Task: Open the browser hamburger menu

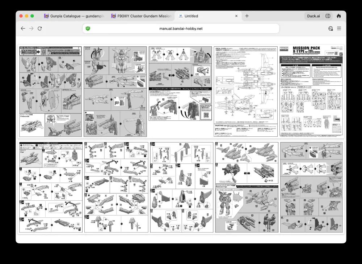Action: tap(339, 29)
